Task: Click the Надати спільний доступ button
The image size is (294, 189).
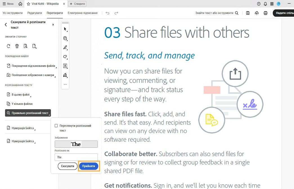Action: (284, 13)
